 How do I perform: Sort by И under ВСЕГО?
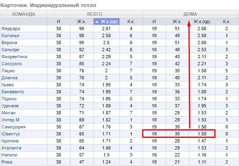tap(59, 21)
